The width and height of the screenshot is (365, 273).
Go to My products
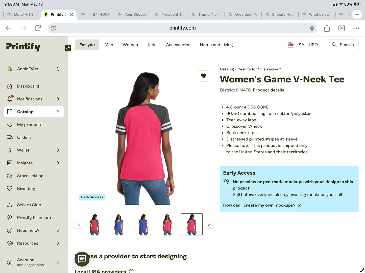(x=34, y=125)
